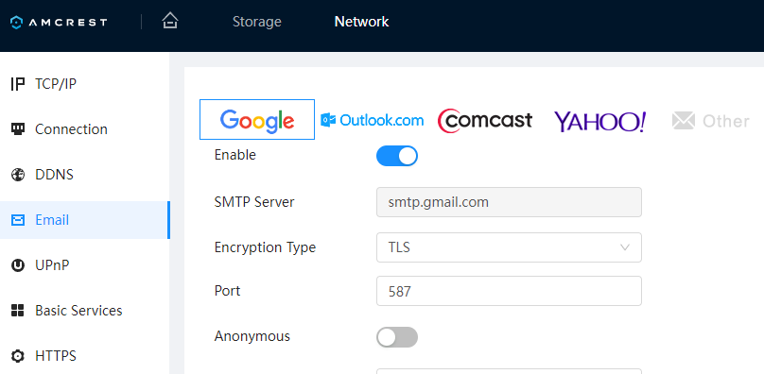The width and height of the screenshot is (764, 374).
Task: Click the Port input field
Action: (x=509, y=291)
